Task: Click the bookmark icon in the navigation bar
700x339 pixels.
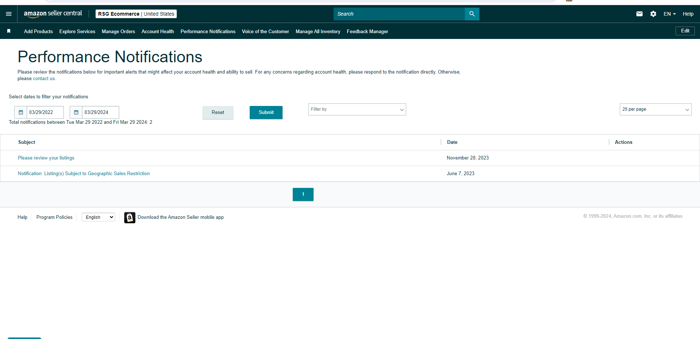Action: point(9,31)
